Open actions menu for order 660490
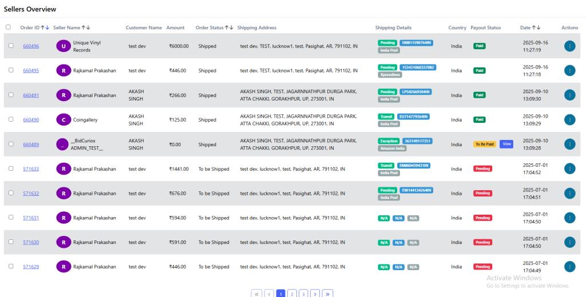This screenshot has height=297, width=586. pyautogui.click(x=569, y=119)
